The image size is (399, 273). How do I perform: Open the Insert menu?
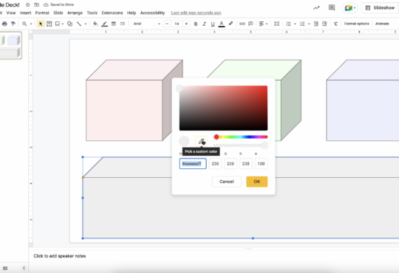(25, 13)
